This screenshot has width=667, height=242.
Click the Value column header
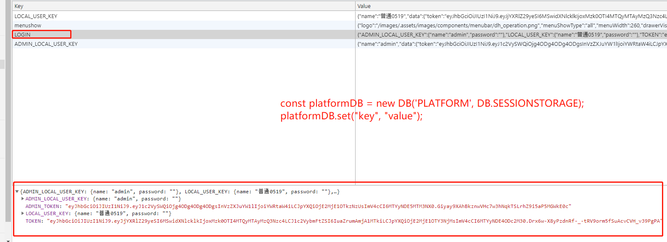[x=511, y=6]
